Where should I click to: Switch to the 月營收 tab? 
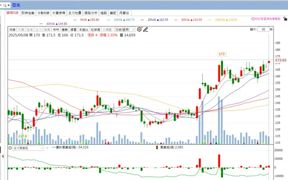click(125, 13)
